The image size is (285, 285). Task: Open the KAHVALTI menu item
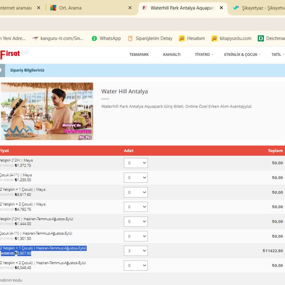coord(172,55)
